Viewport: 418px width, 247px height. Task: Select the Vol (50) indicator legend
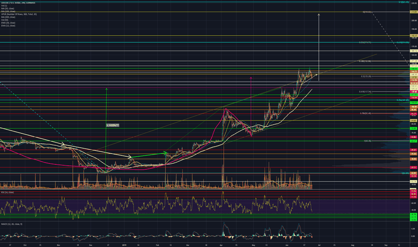pos(4,20)
